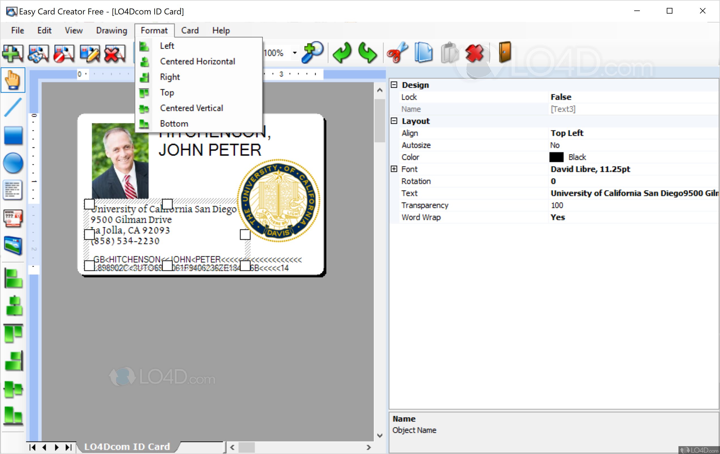
Task: Click align top icon in side toolbar
Action: [x=14, y=333]
